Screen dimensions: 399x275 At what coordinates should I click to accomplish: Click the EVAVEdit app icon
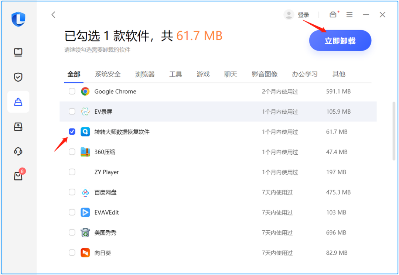tap(85, 213)
